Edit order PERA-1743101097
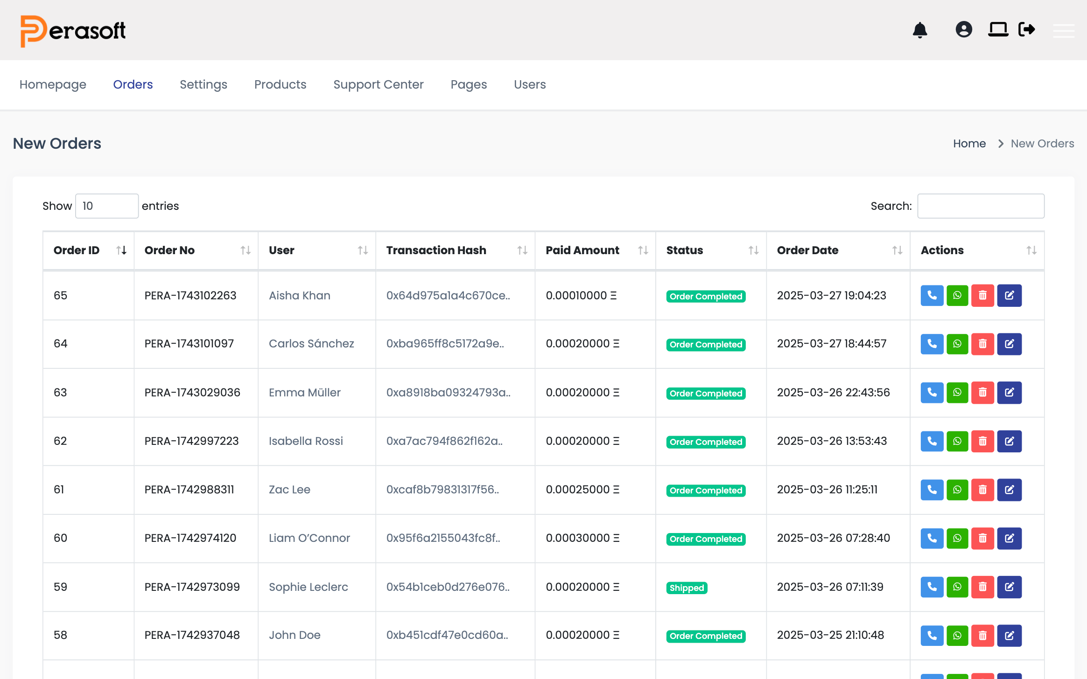 tap(1010, 344)
